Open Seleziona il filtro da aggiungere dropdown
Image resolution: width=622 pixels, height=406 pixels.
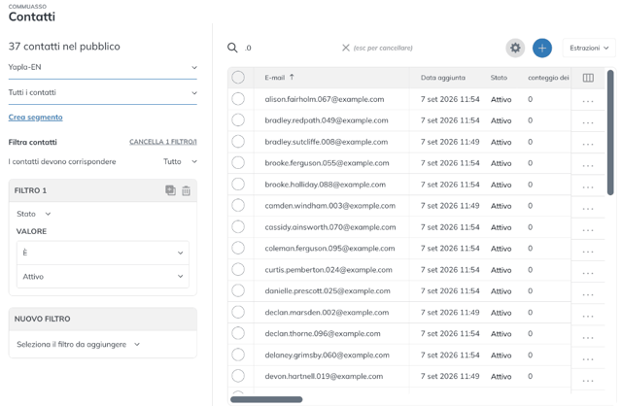[x=79, y=345]
